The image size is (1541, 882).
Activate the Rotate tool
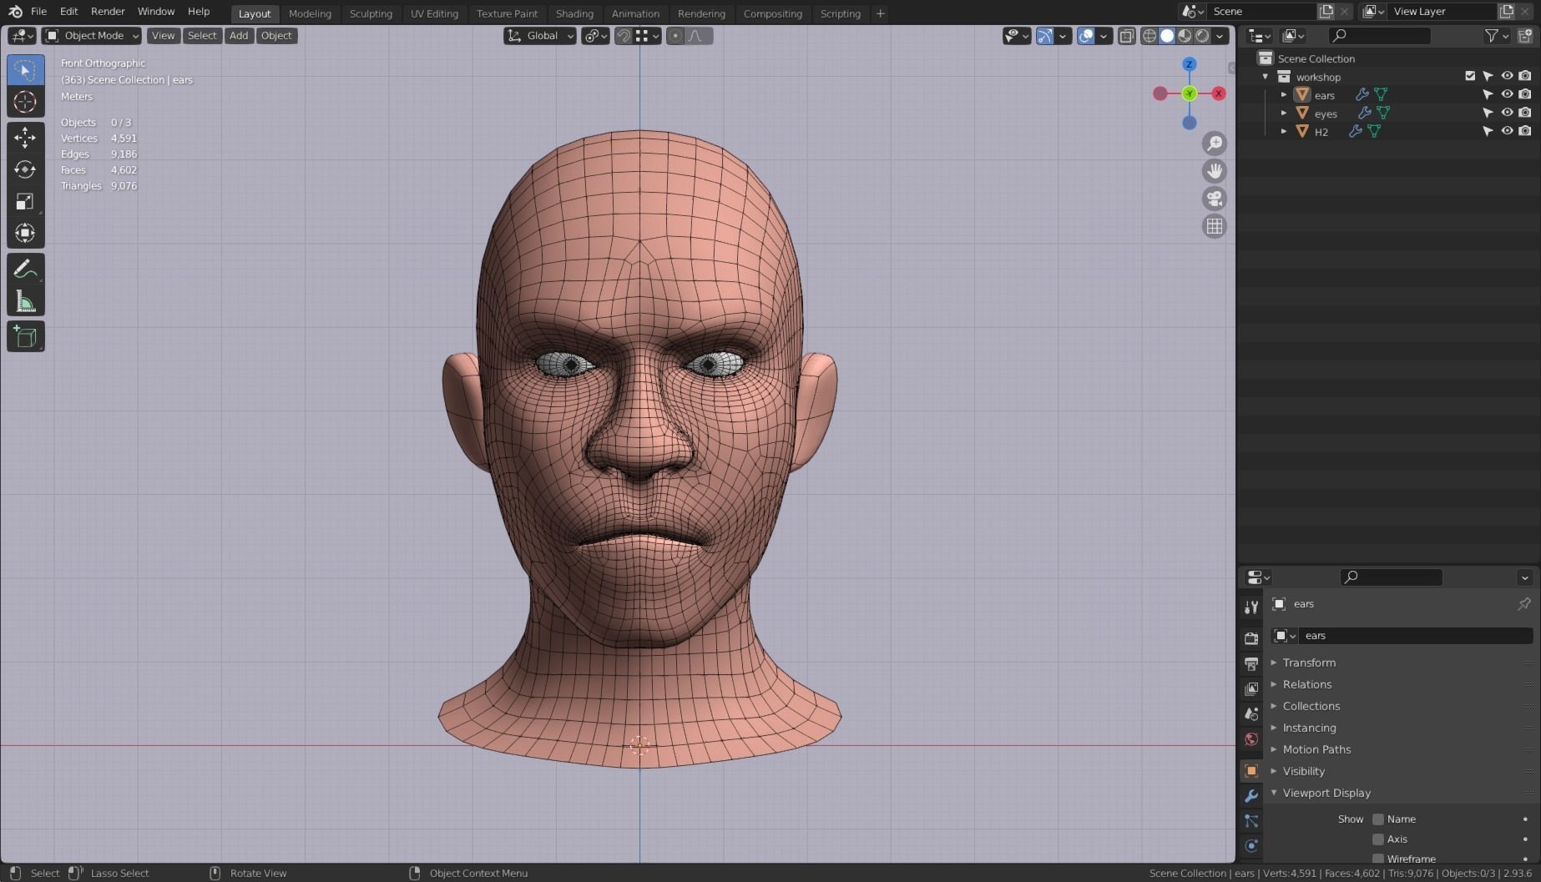point(25,169)
